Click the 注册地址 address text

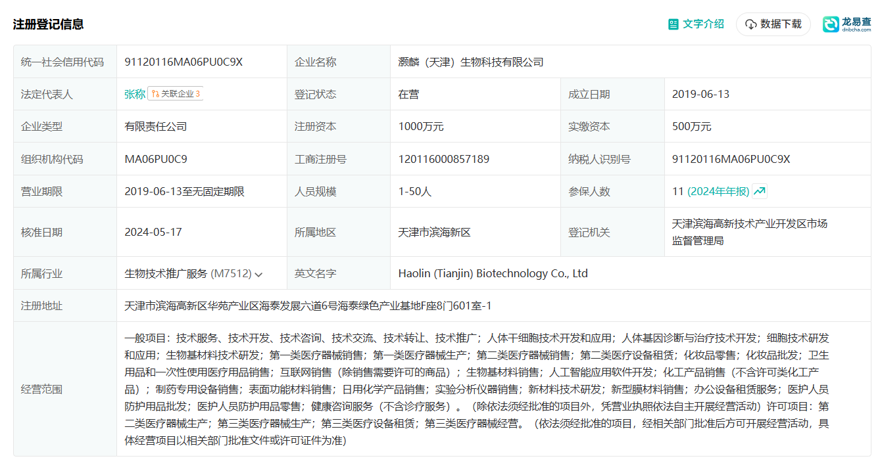308,306
